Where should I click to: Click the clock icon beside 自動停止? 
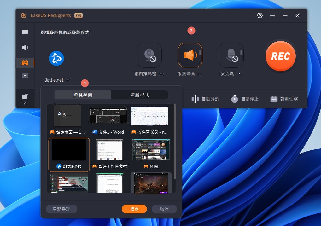[x=234, y=99]
